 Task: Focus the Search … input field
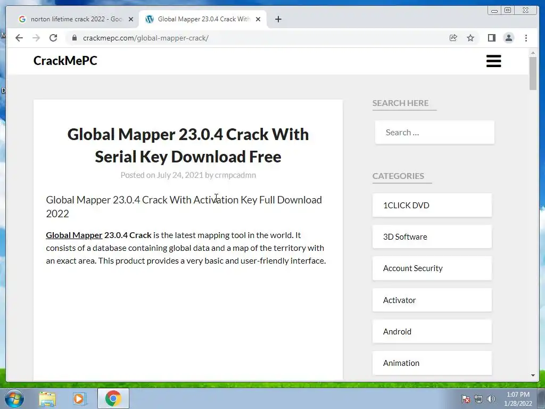(434, 132)
